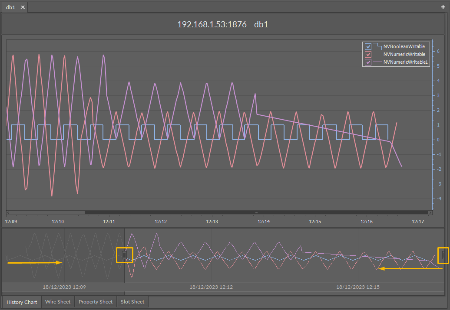The width and height of the screenshot is (450, 310).
Task: Close the db1 tab
Action: tap(23, 7)
